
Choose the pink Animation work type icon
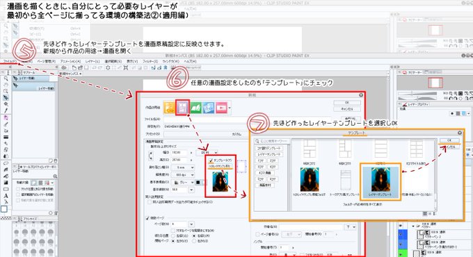point(221,108)
